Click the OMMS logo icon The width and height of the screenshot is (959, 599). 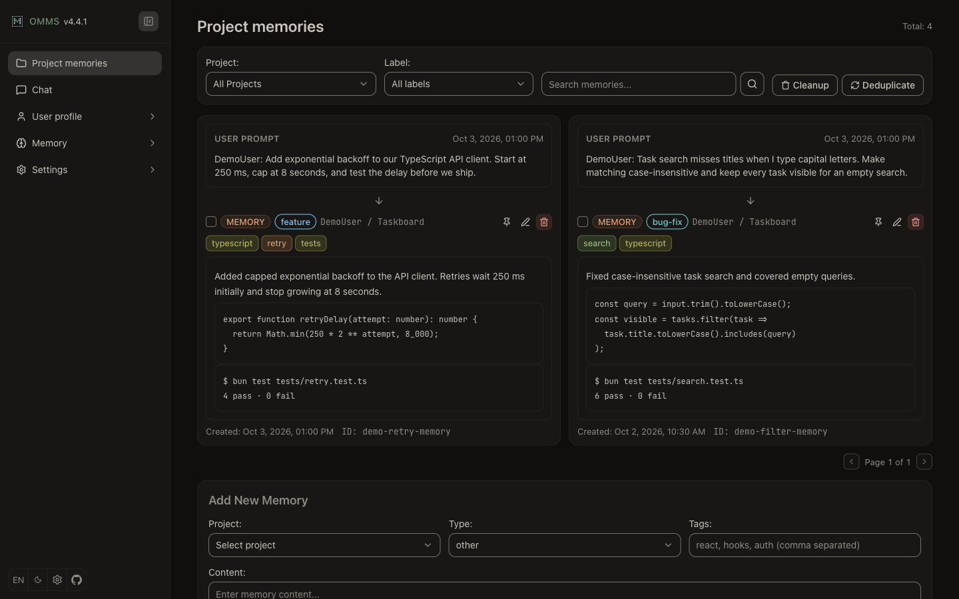pyautogui.click(x=17, y=21)
